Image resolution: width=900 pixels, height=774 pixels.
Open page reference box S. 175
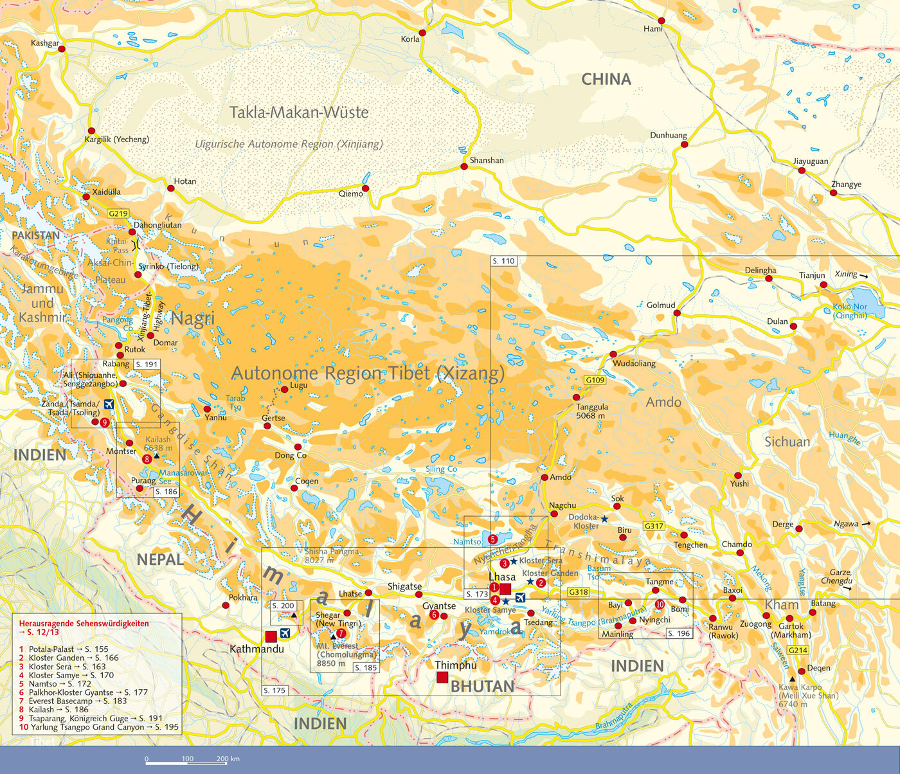tap(274, 690)
